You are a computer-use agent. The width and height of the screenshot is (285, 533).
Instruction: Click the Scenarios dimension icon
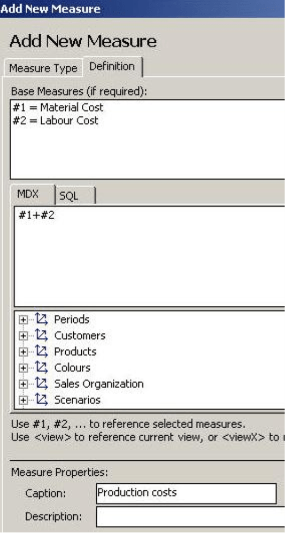(42, 400)
